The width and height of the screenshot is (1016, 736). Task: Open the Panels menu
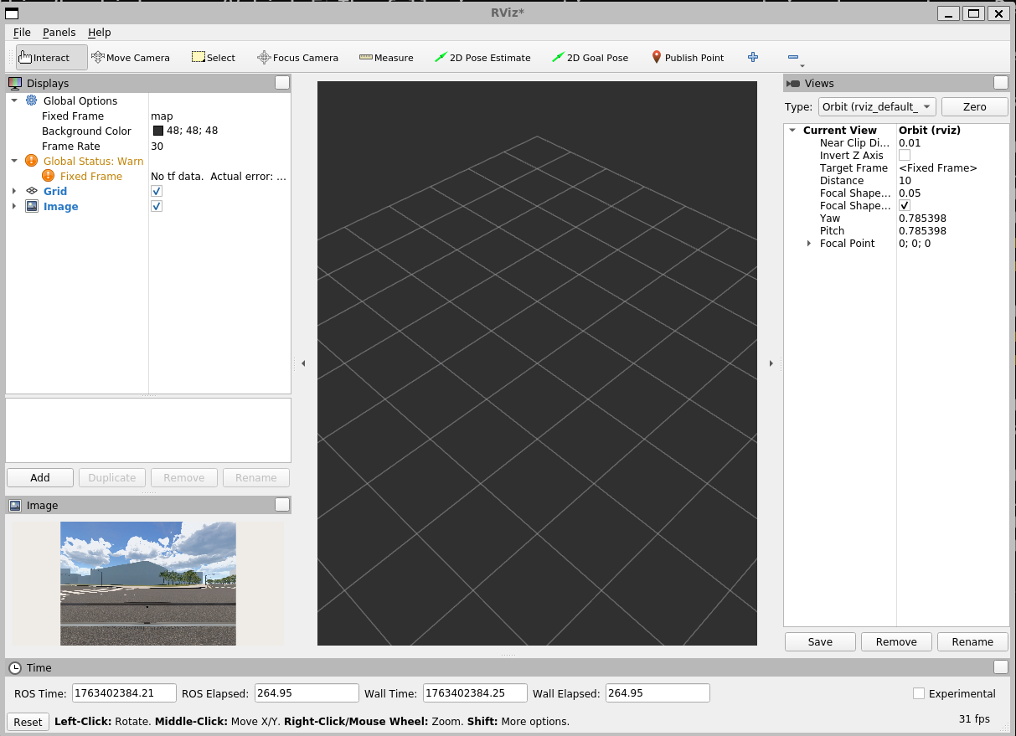(x=59, y=33)
